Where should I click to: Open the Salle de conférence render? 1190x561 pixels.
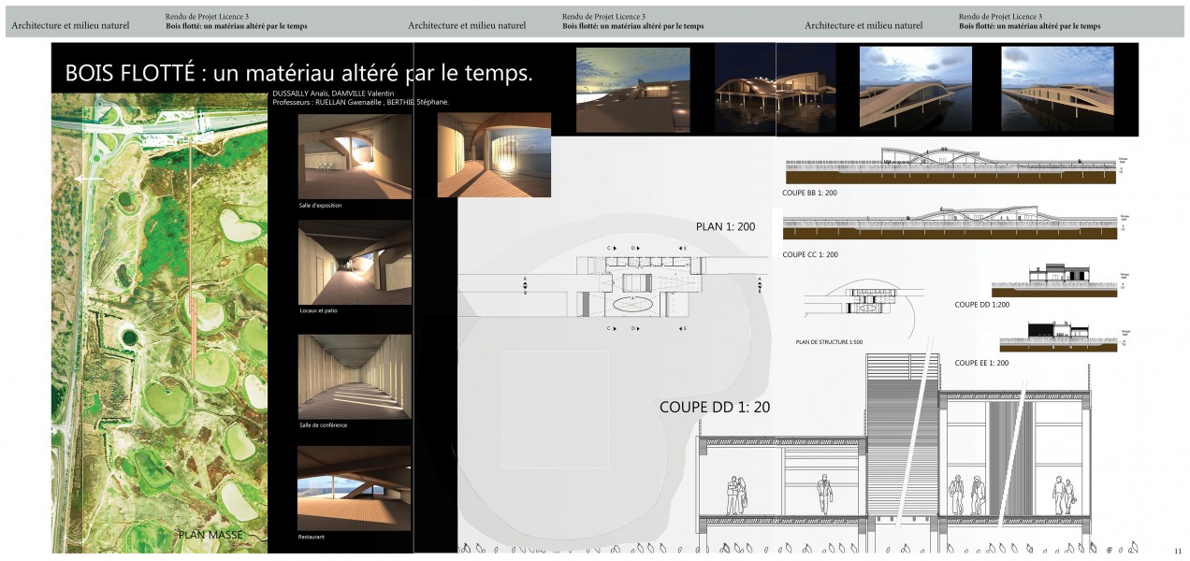355,376
